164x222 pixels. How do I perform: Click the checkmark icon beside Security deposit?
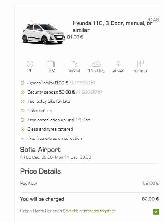[x=23, y=92]
